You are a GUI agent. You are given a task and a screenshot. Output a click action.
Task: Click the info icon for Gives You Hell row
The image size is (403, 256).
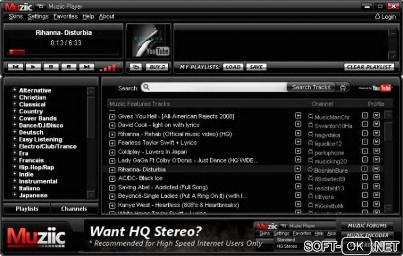365,115
